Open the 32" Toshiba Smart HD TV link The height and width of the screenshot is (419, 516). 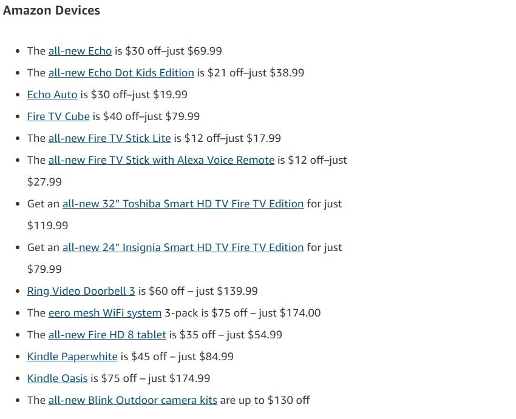pyautogui.click(x=183, y=204)
